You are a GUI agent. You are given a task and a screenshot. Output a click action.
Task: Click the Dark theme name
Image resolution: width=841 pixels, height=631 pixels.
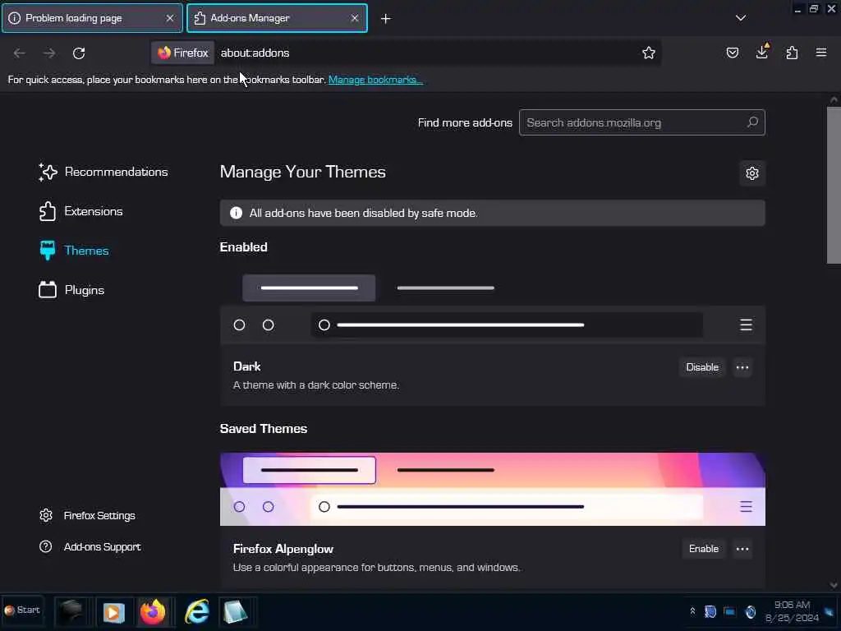coord(246,366)
